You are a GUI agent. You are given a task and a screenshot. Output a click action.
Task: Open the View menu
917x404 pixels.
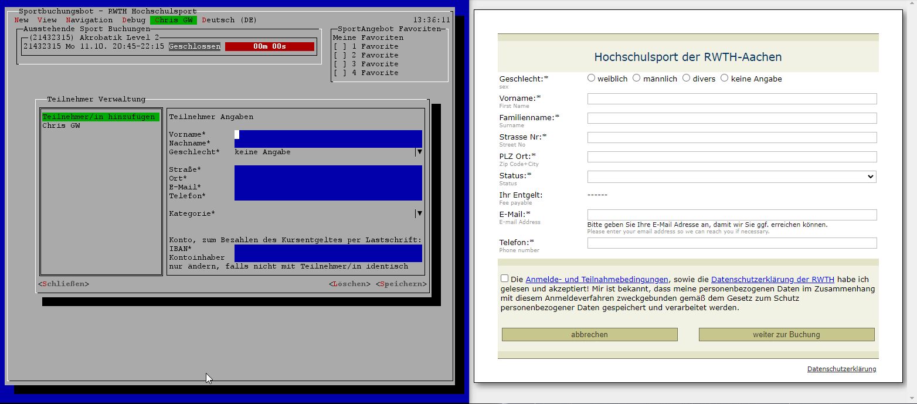pyautogui.click(x=47, y=20)
